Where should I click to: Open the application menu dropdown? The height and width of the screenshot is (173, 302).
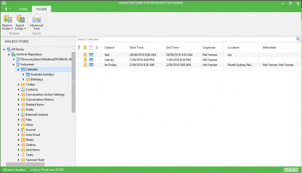(x=7, y=9)
